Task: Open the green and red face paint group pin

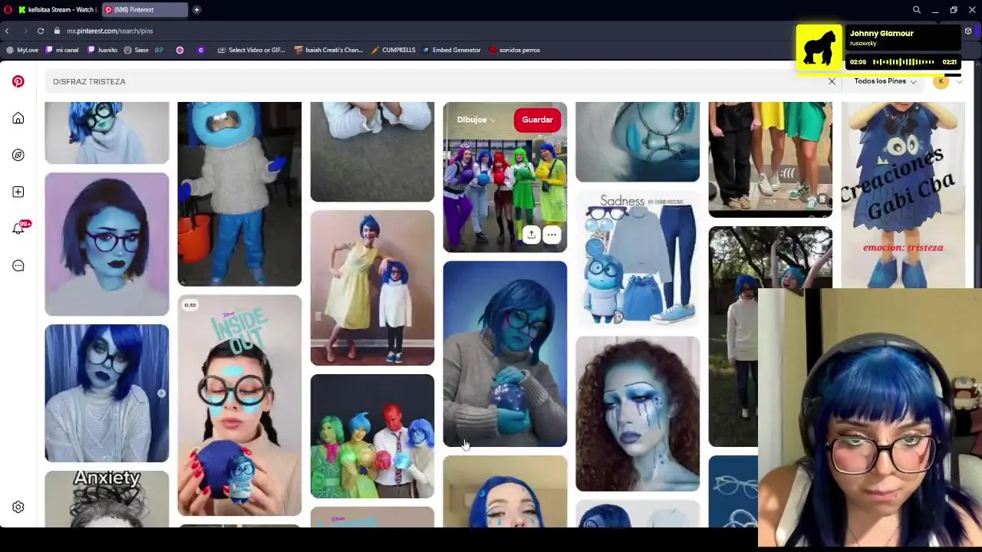Action: (x=372, y=436)
